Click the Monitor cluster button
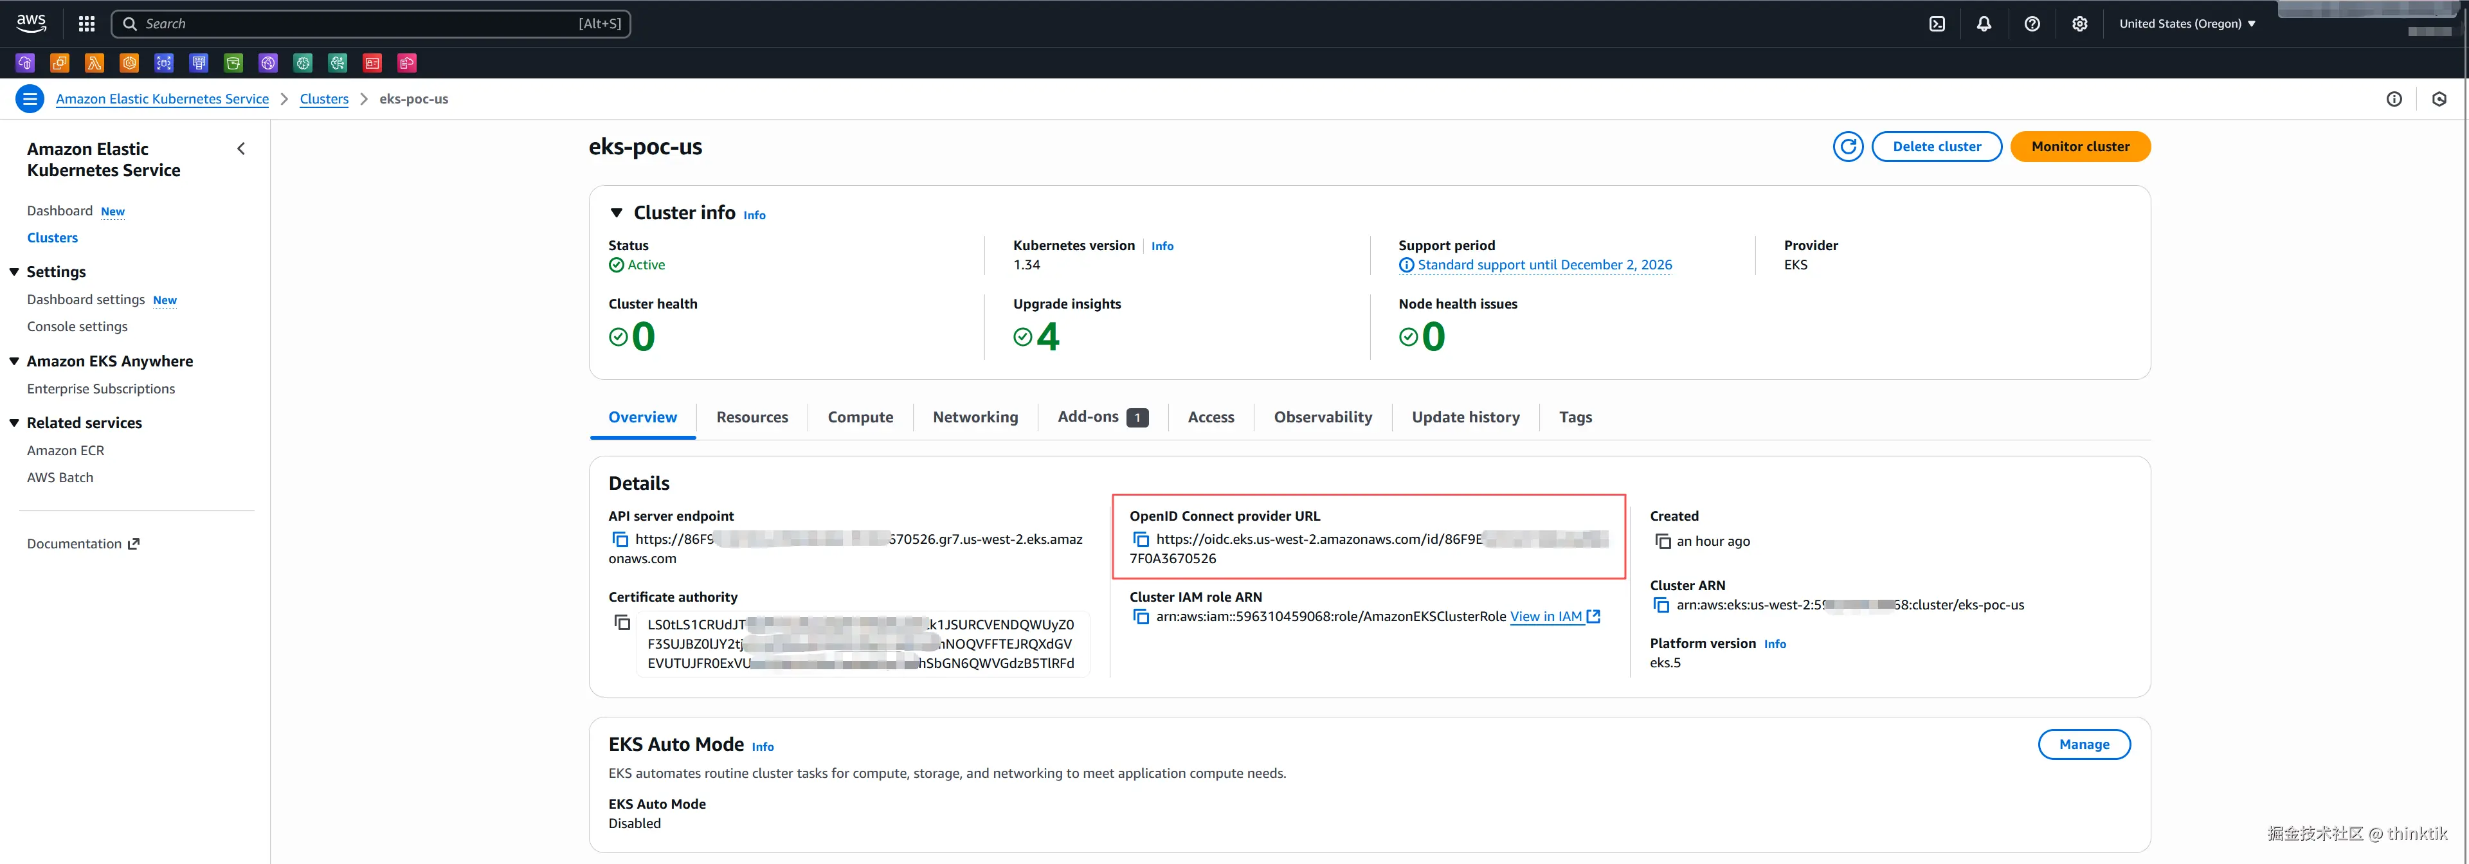Image resolution: width=2469 pixels, height=864 pixels. tap(2080, 147)
